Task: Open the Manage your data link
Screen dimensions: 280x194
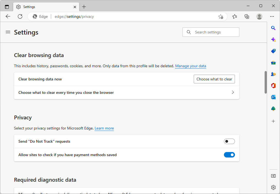Action: [x=190, y=66]
